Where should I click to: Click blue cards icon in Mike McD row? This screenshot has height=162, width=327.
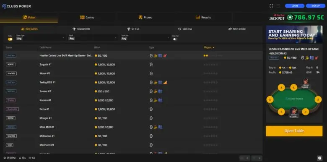pos(160,127)
